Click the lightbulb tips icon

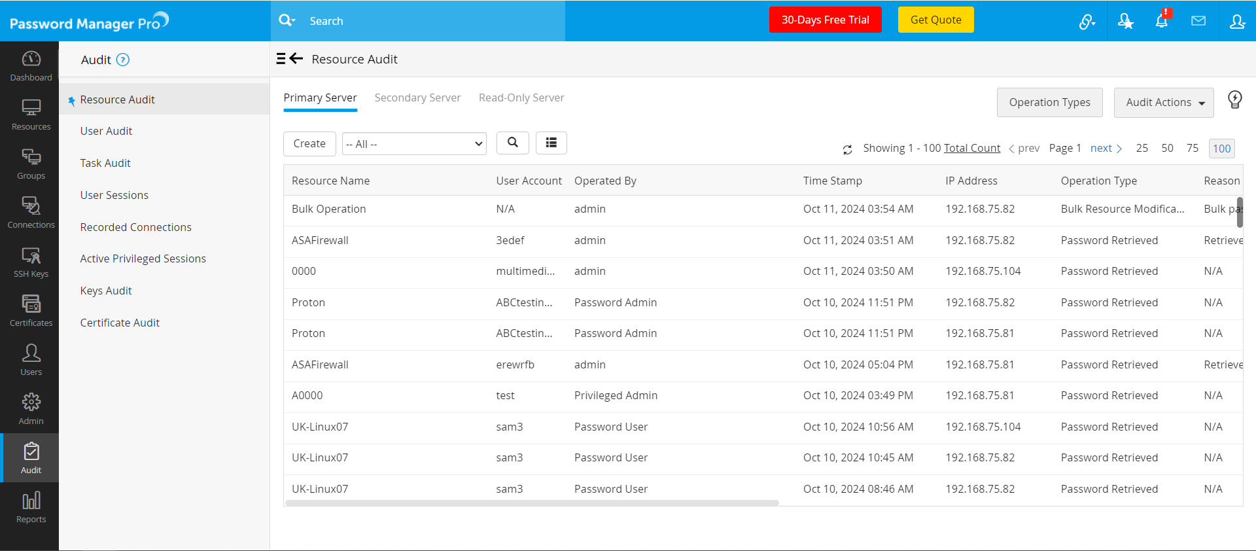[1234, 99]
